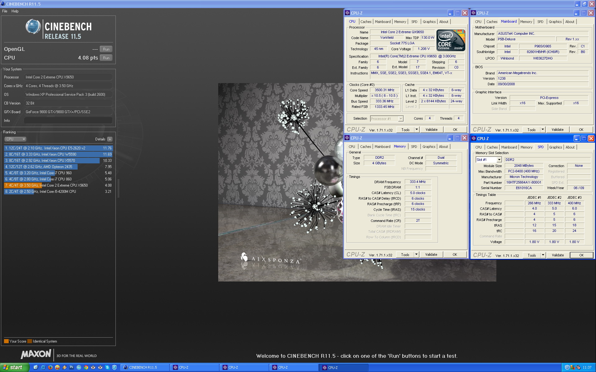This screenshot has height=372, width=596.
Task: Open Memory tab in CPU-Z SPD window
Action: tap(526, 147)
